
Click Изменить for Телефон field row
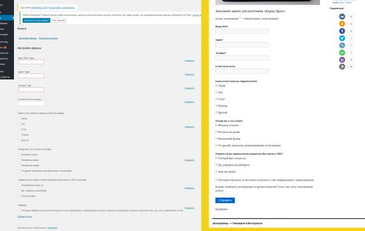coord(189,88)
